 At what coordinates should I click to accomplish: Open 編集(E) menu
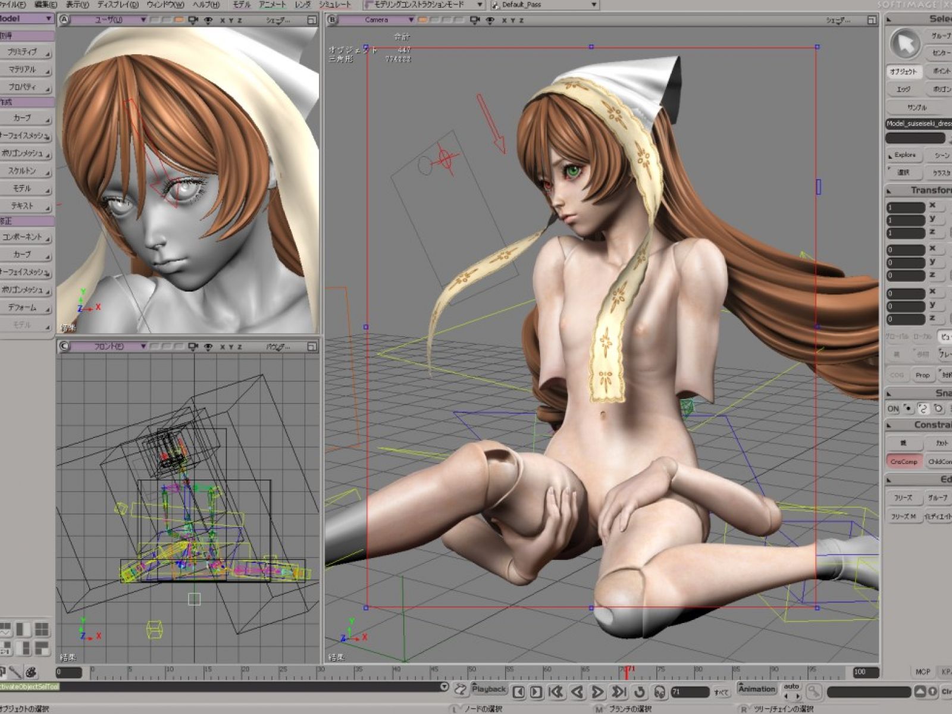click(x=46, y=5)
